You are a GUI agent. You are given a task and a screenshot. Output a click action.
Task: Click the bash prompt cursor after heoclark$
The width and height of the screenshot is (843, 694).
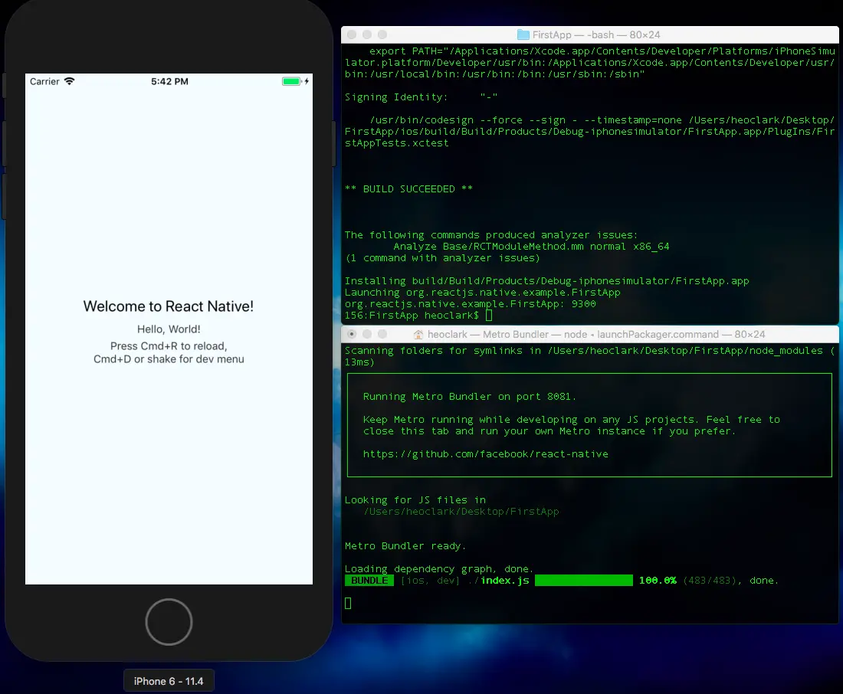(489, 316)
